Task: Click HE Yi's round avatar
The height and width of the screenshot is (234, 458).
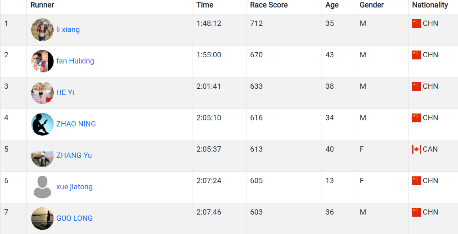Action: point(42,93)
